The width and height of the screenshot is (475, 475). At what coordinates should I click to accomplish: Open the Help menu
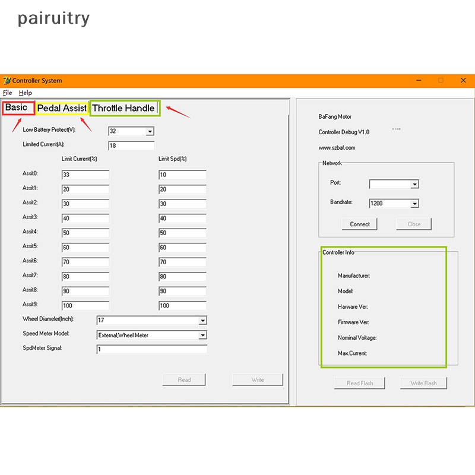click(25, 93)
